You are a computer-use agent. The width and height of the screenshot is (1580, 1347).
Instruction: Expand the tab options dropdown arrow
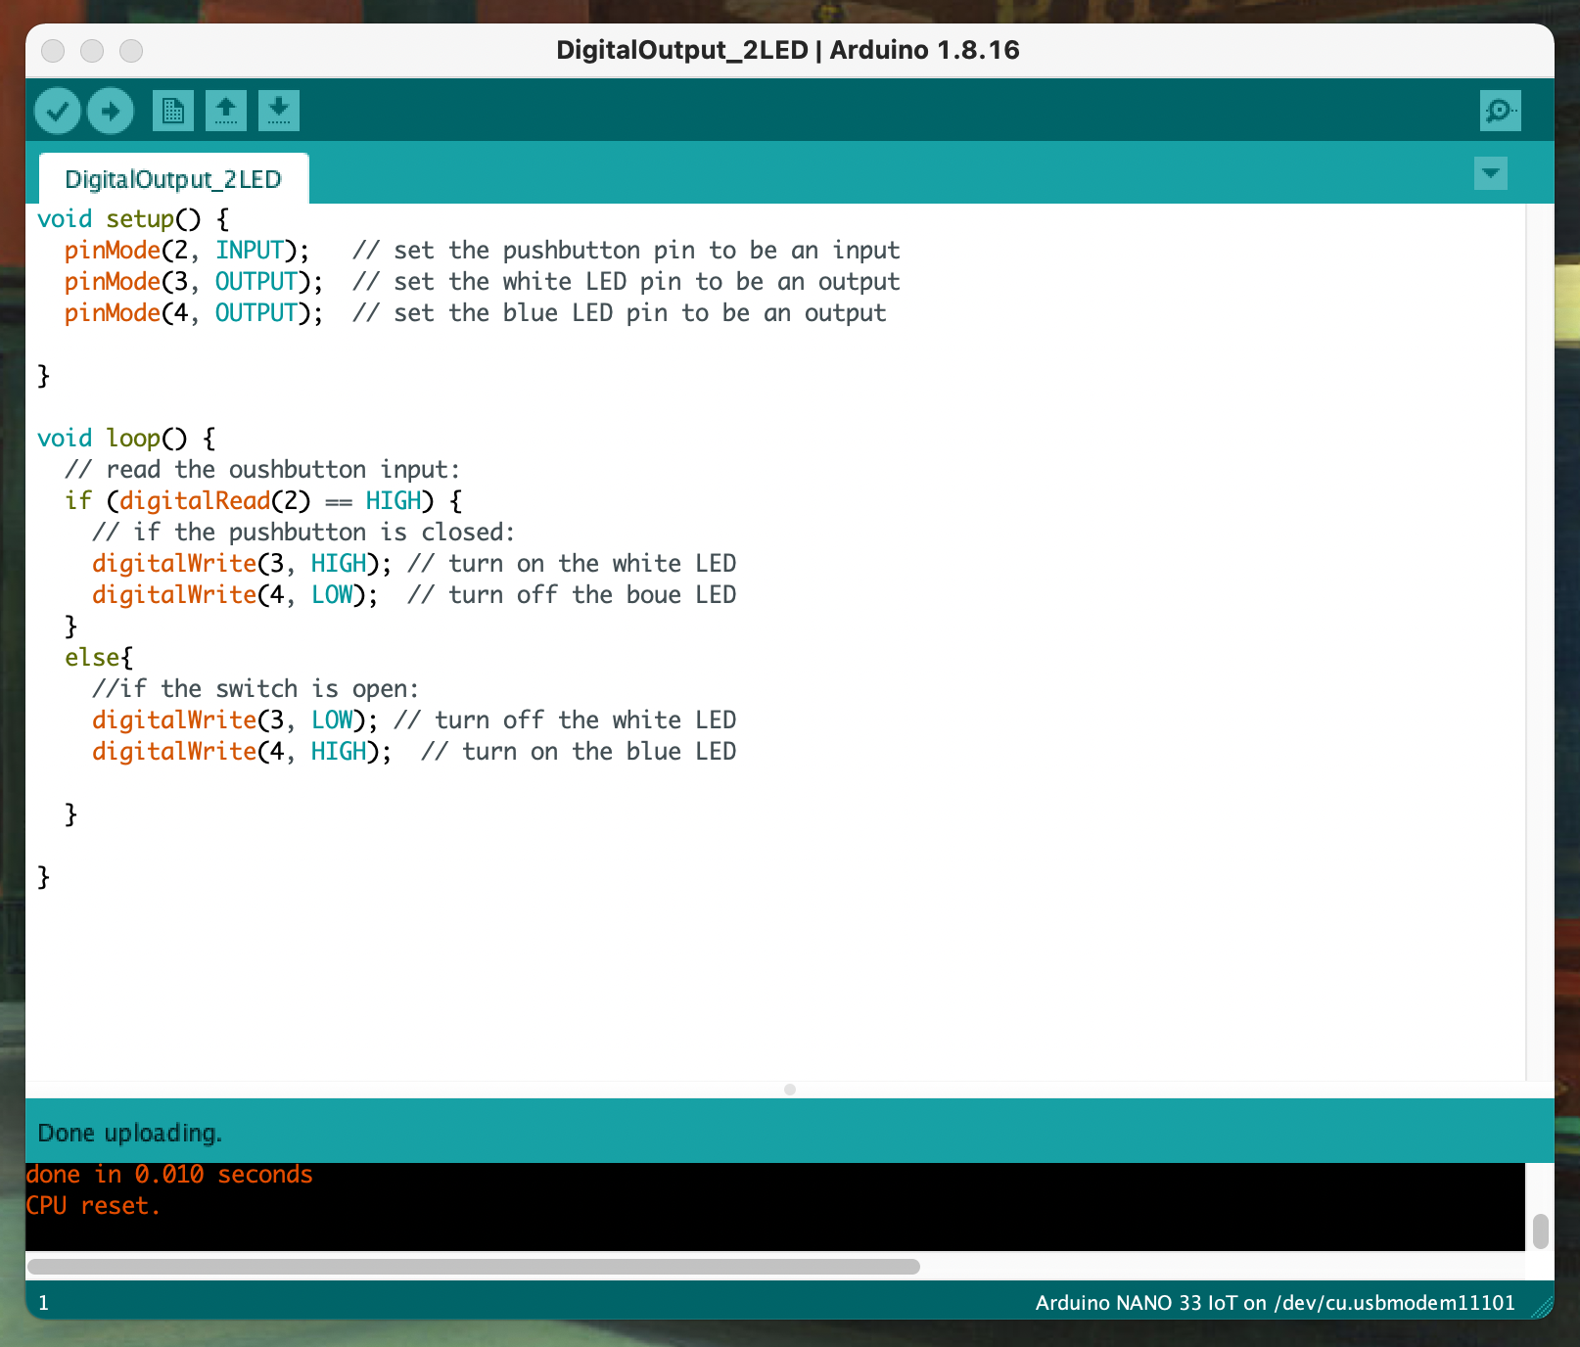(1490, 174)
